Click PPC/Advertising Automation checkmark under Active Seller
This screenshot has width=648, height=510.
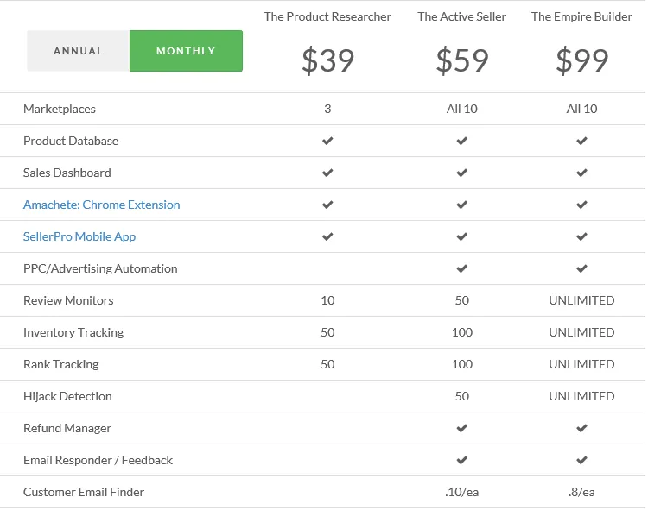click(462, 268)
